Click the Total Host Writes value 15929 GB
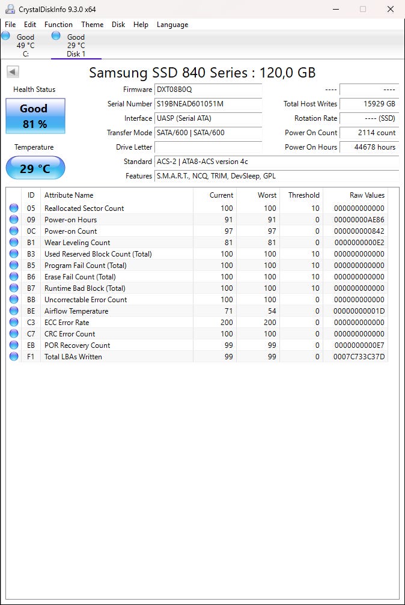This screenshot has width=405, height=605. (369, 104)
